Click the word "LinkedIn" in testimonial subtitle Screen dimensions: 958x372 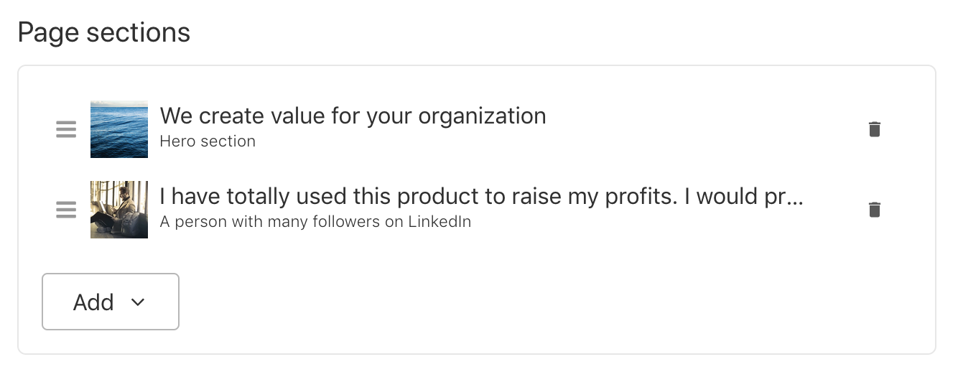click(440, 222)
